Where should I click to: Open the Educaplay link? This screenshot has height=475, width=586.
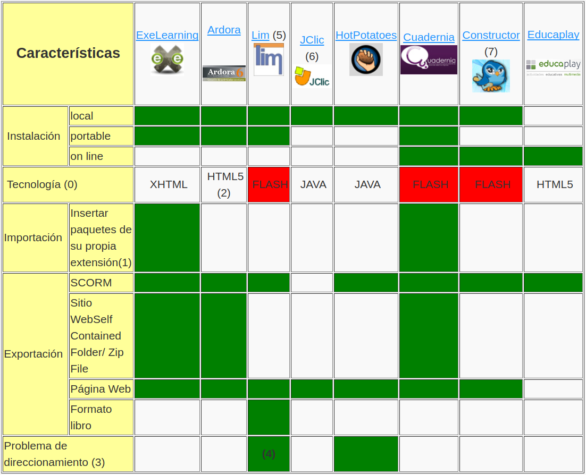pos(553,35)
